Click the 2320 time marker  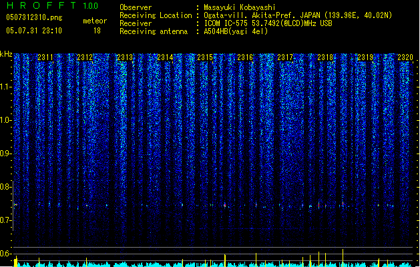coord(405,57)
